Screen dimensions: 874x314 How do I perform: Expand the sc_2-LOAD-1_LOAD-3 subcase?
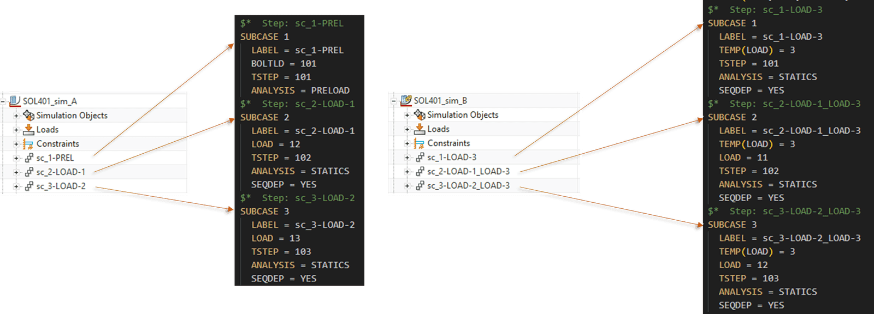pyautogui.click(x=407, y=172)
